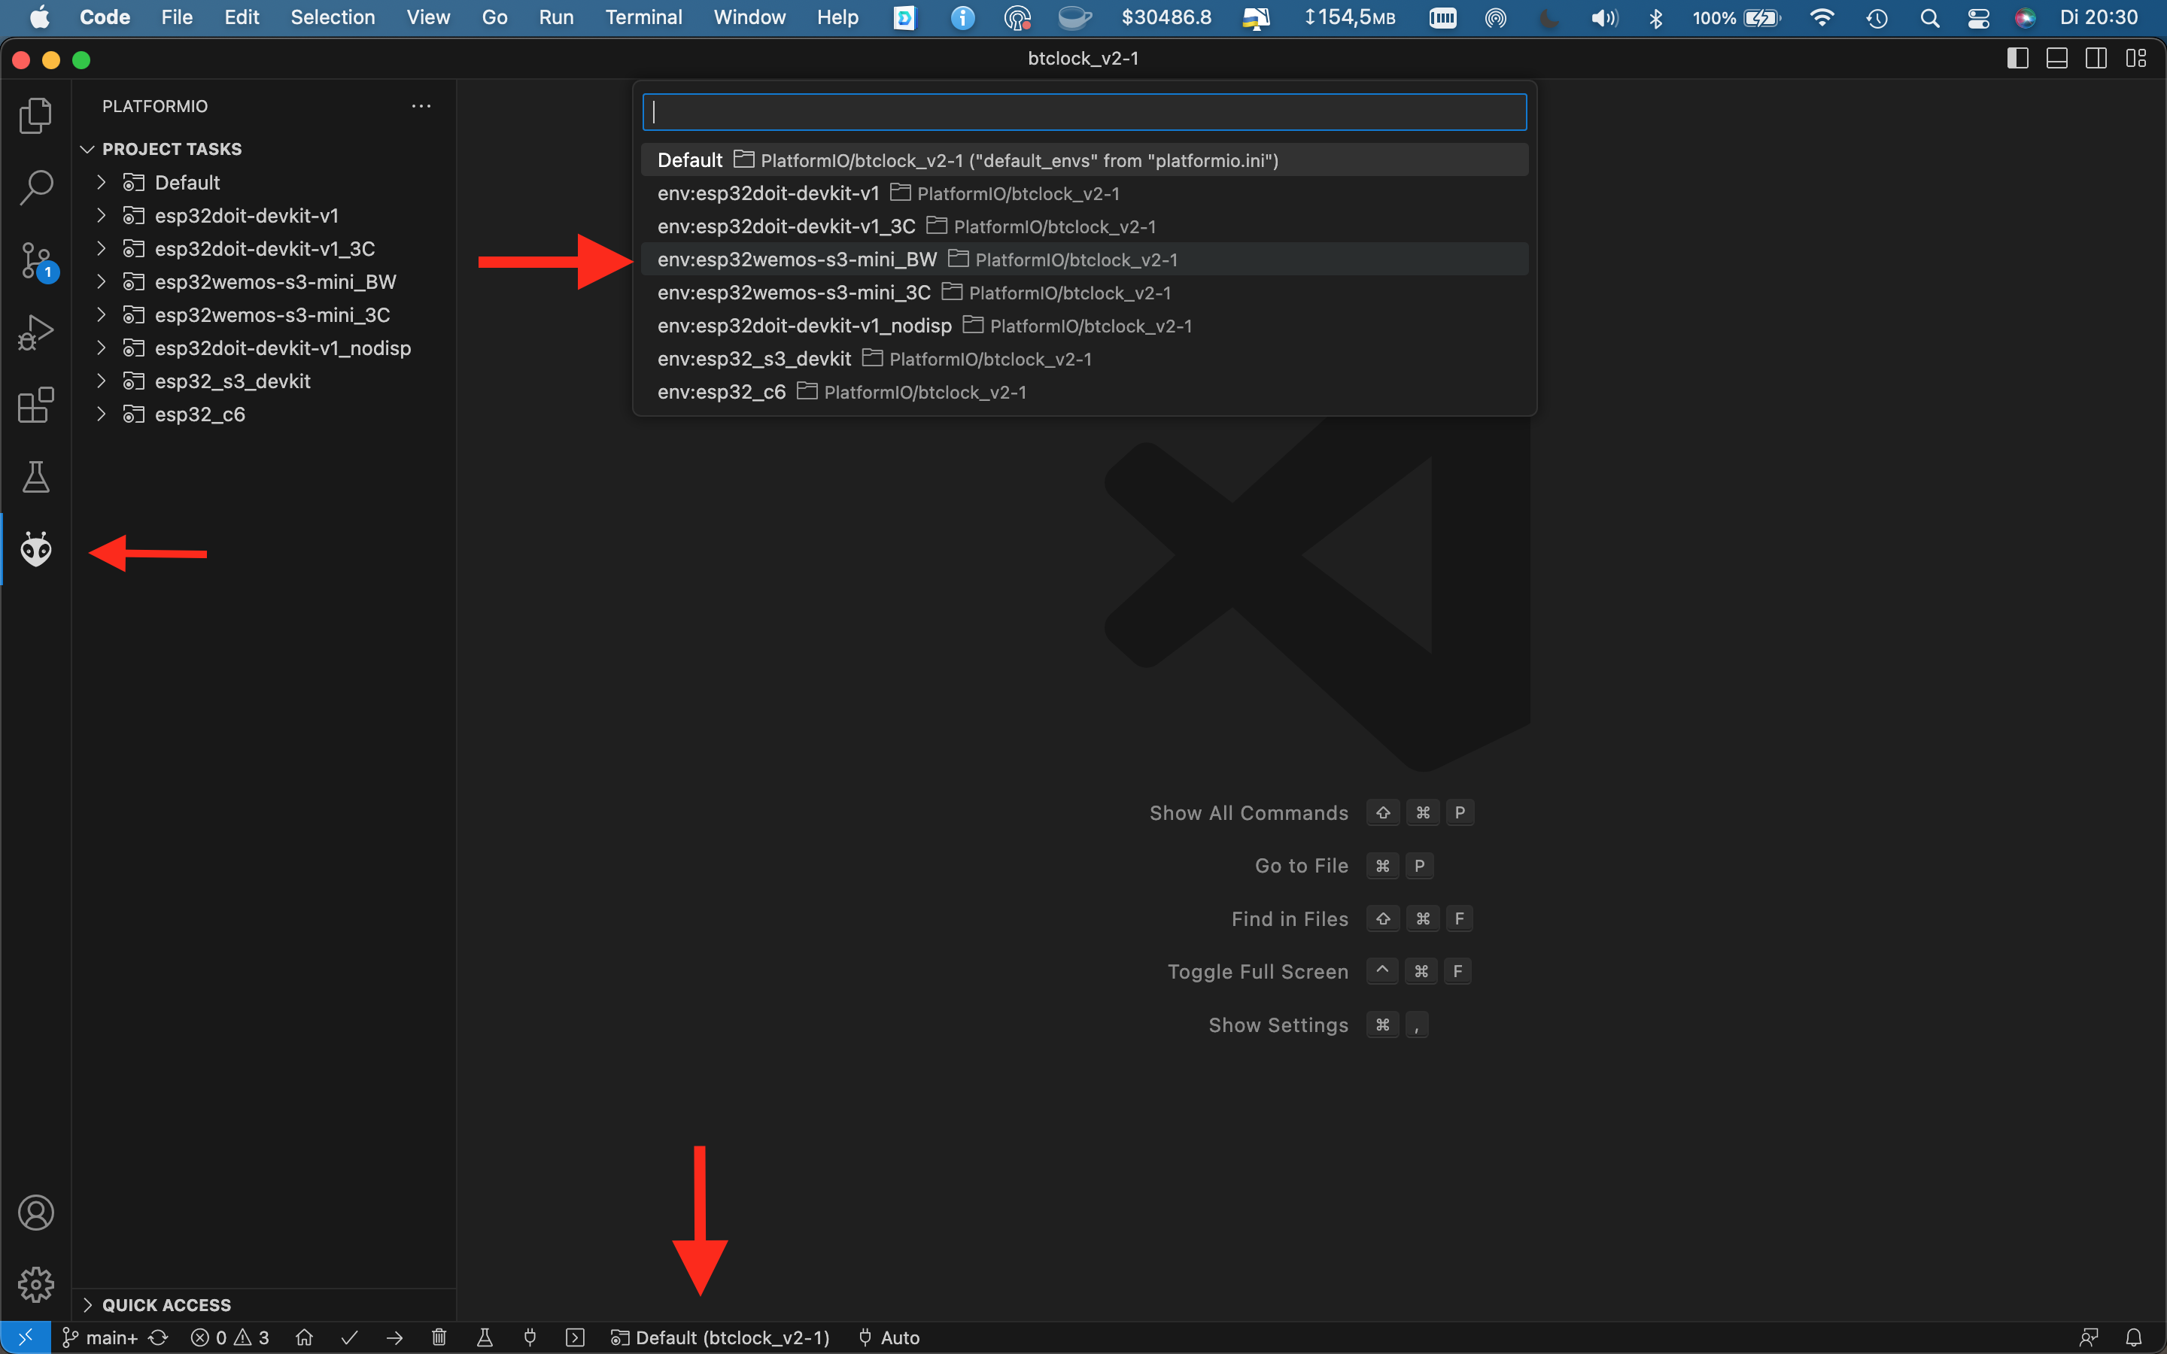This screenshot has width=2167, height=1354.
Task: Select env:esp32doit-devkit-v1_3C in picker
Action: click(x=1084, y=226)
